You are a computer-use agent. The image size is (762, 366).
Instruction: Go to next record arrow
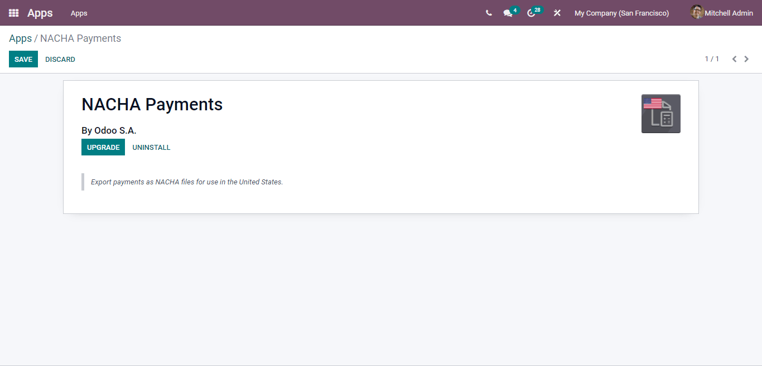point(746,59)
